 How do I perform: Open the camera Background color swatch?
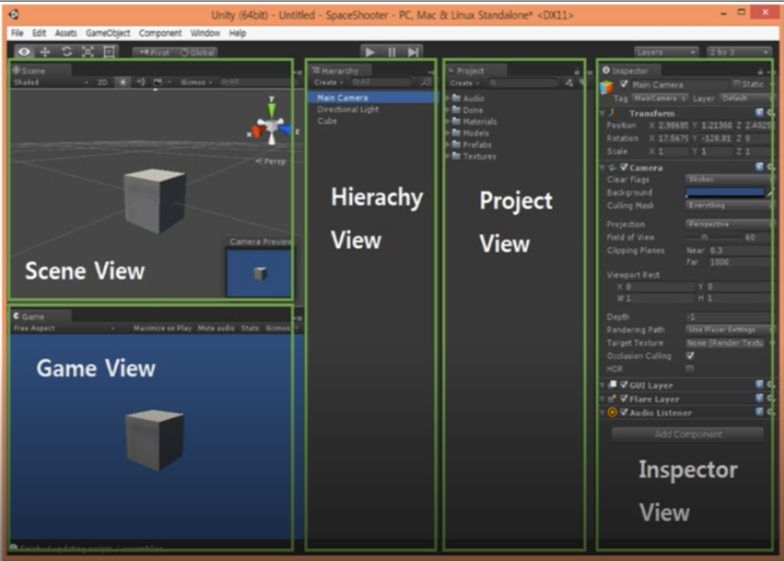pyautogui.click(x=725, y=192)
